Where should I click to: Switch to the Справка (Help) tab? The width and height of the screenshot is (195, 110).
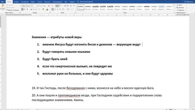72,2
